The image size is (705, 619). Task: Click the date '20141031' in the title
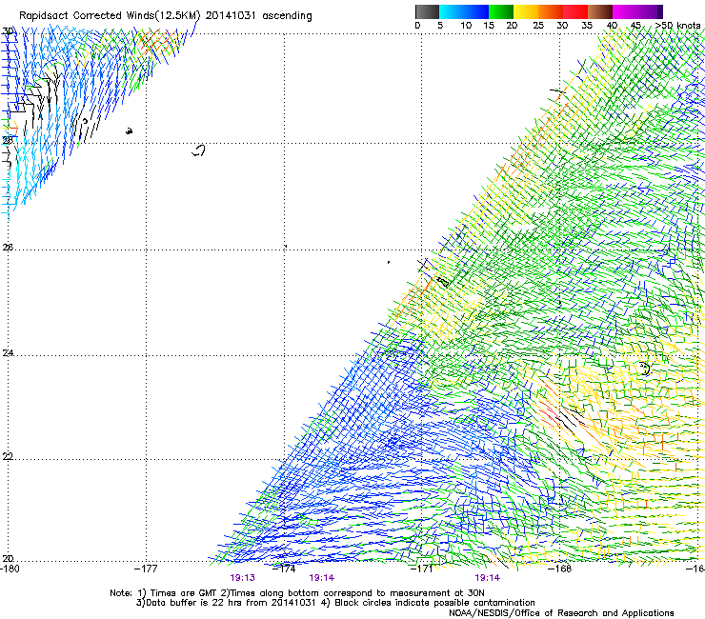click(x=231, y=15)
